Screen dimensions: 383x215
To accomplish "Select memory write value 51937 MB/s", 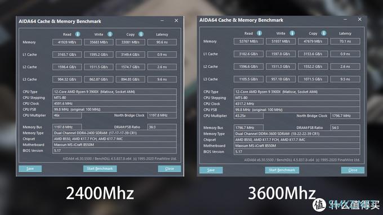I will pos(280,41).
